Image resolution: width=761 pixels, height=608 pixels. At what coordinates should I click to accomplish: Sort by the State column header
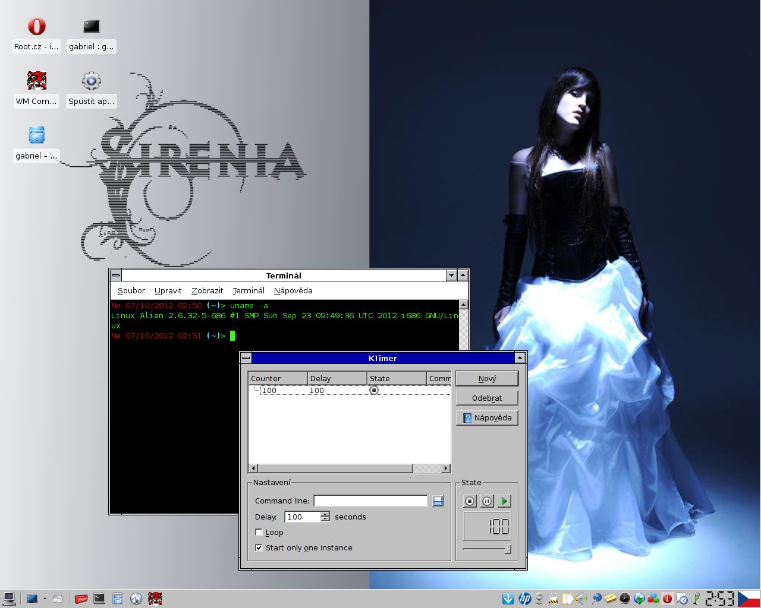[397, 378]
